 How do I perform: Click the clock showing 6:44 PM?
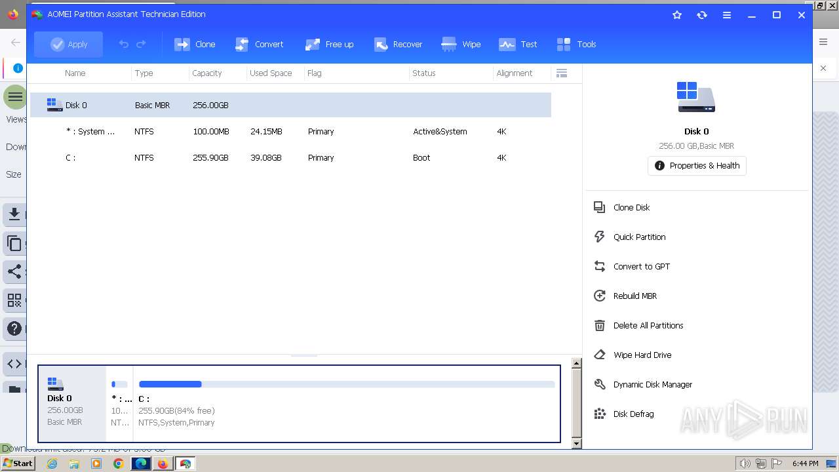pos(806,463)
